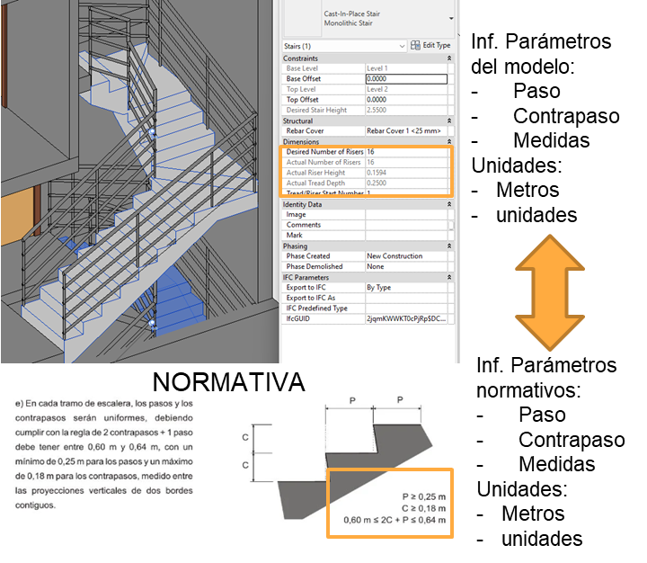Click the Export to IFC parameter label

306,288
